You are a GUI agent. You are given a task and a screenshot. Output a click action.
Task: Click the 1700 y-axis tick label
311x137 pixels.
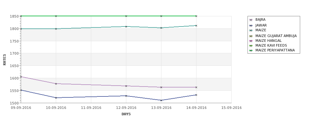pyautogui.click(x=14, y=53)
